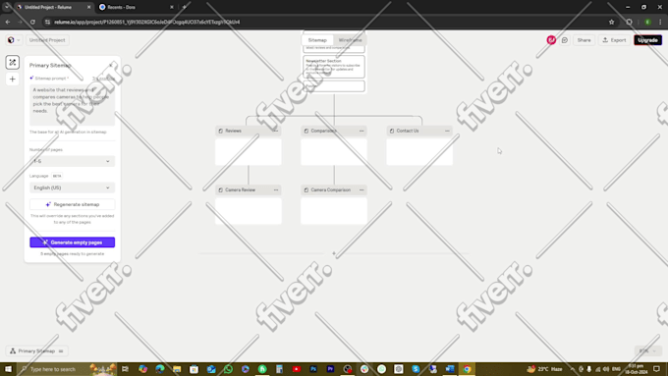This screenshot has width=668, height=376.
Task: Select the Comparisons page card header
Action: pos(334,131)
